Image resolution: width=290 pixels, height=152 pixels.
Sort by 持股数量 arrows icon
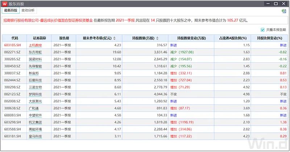coord(157,38)
